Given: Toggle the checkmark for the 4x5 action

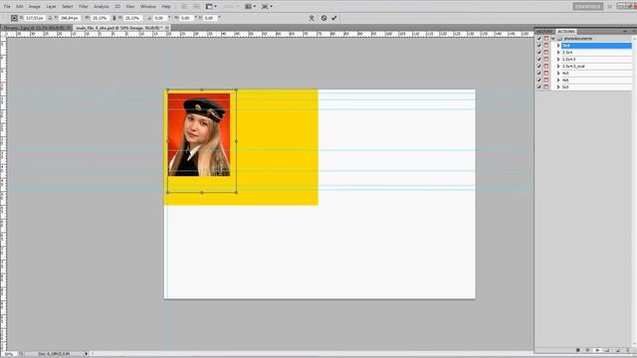Looking at the screenshot, I should click(x=539, y=73).
